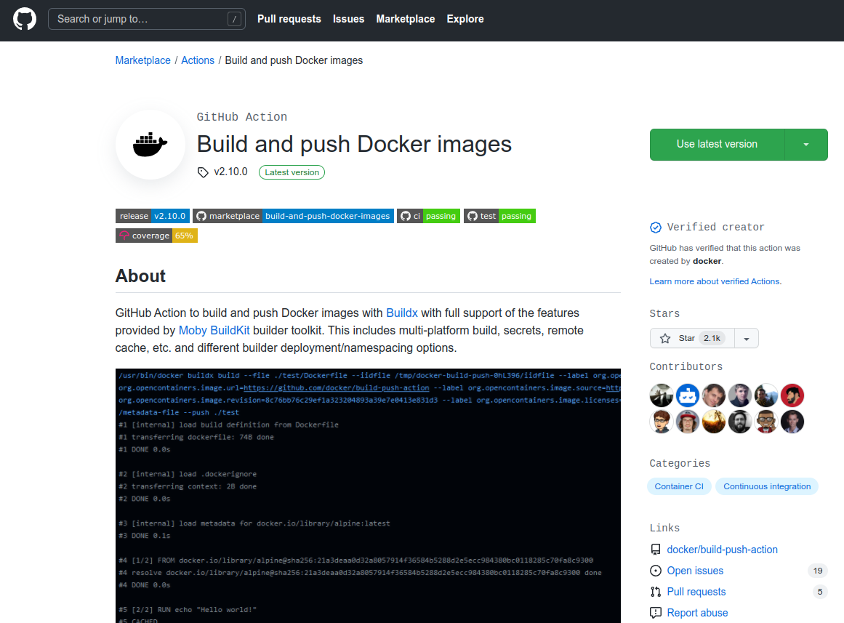Follow the Buildx link in About
Screen dimensions: 844x623
point(401,313)
